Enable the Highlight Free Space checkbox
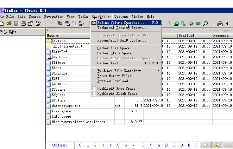Viewport: 233px width, 149px height. coord(94,88)
